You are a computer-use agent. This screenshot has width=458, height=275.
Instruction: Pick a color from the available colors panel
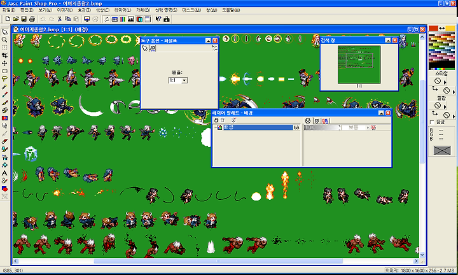pos(441,50)
